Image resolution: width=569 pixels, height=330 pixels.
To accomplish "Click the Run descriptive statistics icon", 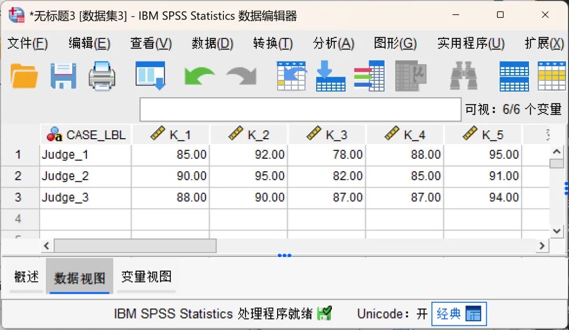I will [411, 76].
